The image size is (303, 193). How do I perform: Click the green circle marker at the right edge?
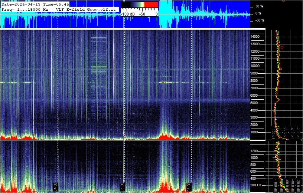[302, 140]
